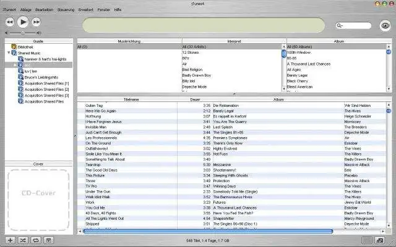Image resolution: width=396 pixels, height=247 pixels.
Task: Start playback with the Play button
Action: [23, 22]
